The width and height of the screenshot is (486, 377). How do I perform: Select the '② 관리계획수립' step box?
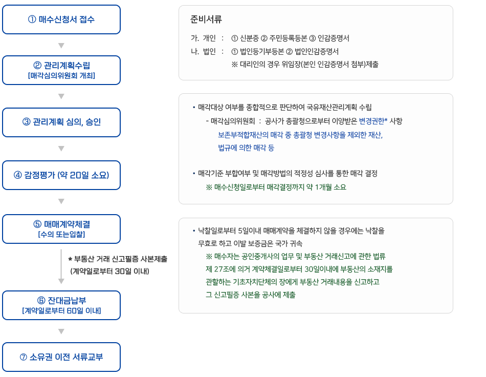click(x=61, y=70)
